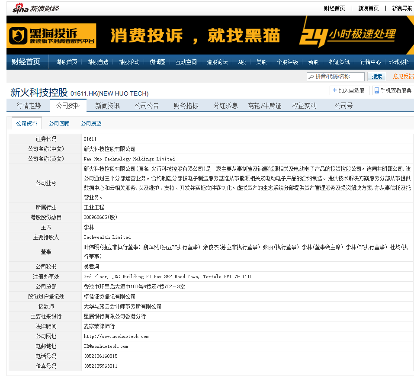Screen dimensions: 414x379
Task: Open the 黑猫投诉 banner logo
Action: [51, 35]
